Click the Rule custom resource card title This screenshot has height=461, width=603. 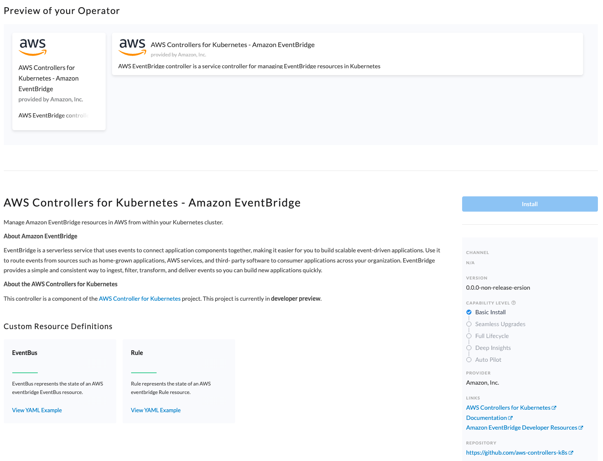pos(137,353)
